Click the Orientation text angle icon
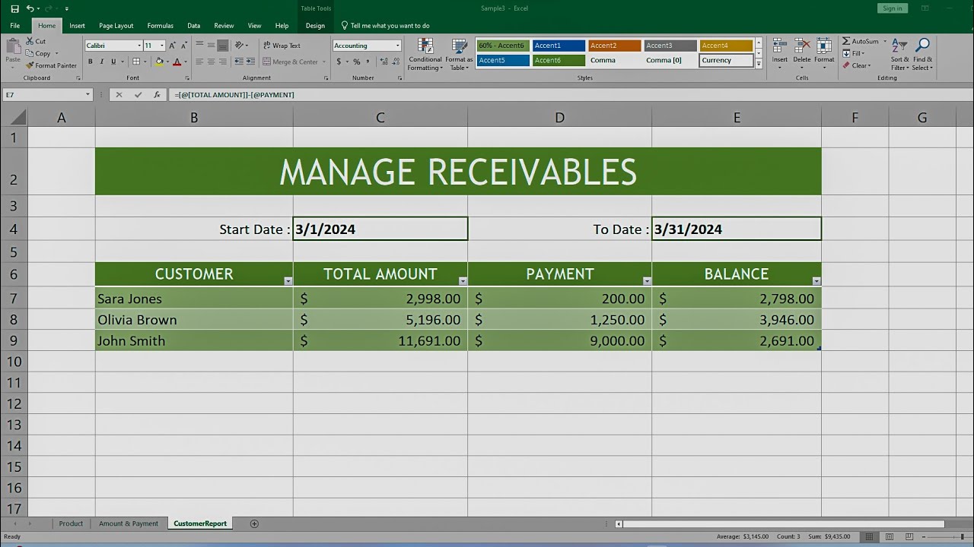Image resolution: width=974 pixels, height=547 pixels. [x=240, y=46]
